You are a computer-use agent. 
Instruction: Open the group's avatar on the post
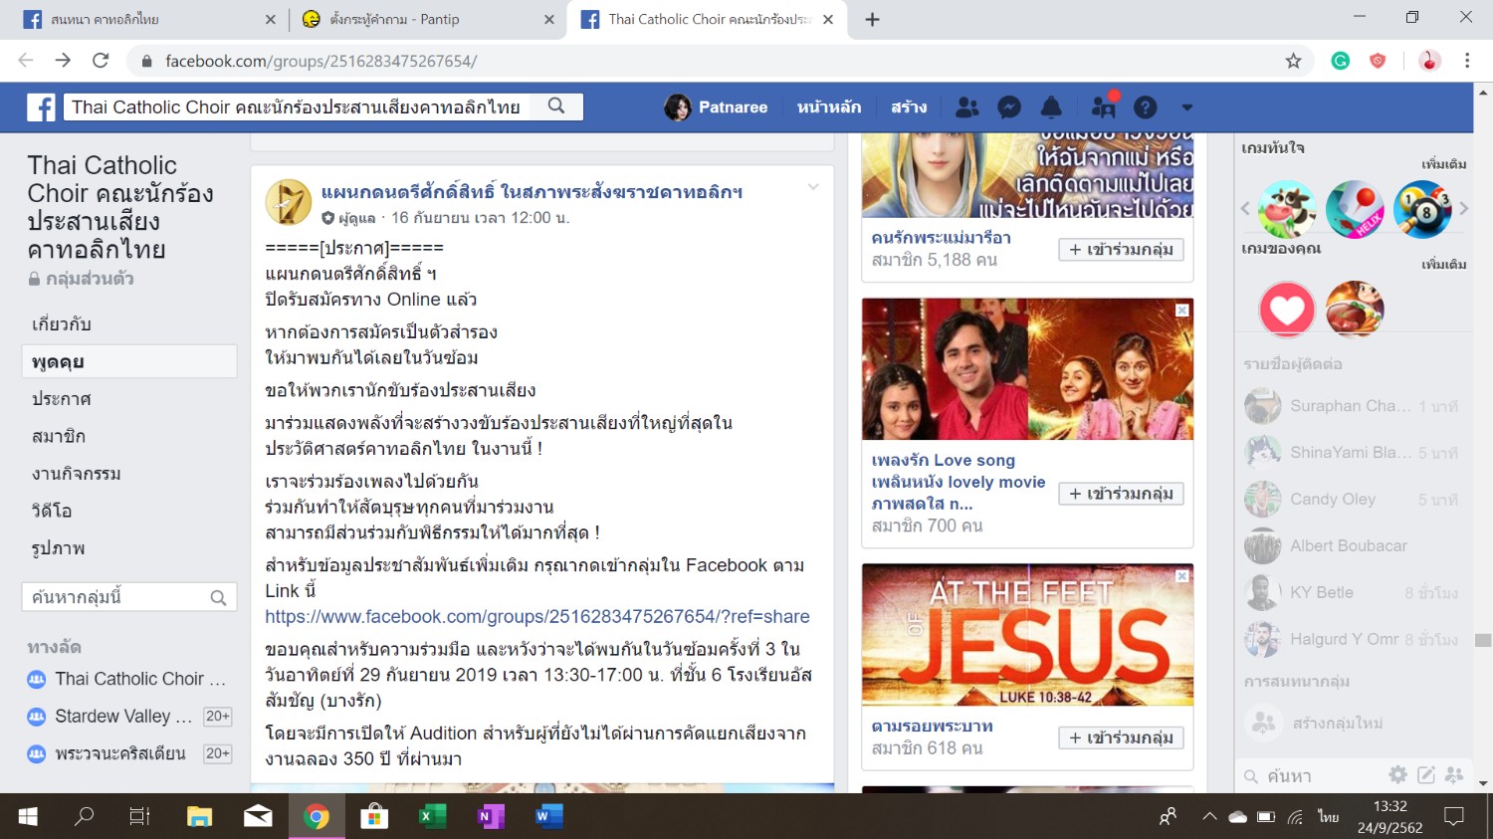tap(289, 202)
